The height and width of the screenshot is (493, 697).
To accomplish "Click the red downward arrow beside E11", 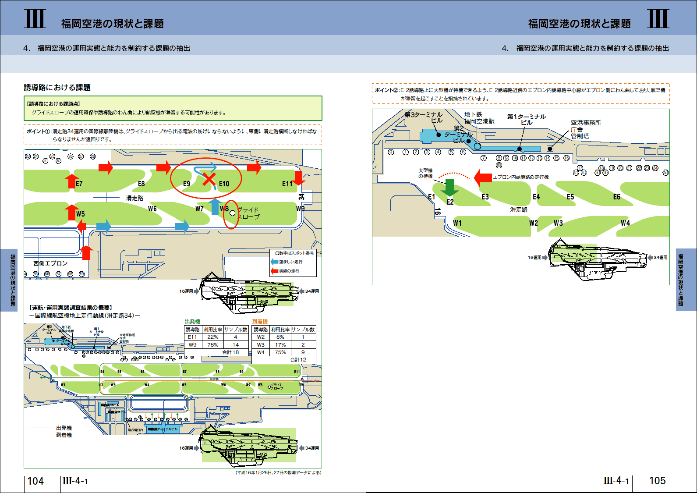I will coord(299,178).
